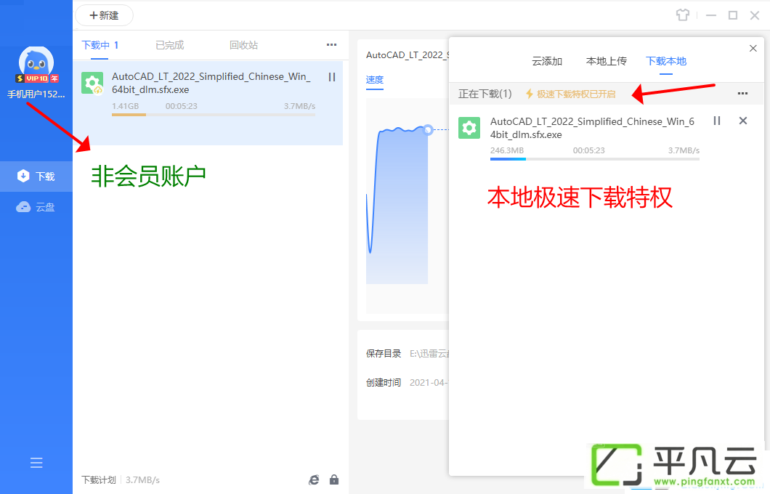The image size is (770, 494).
Task: Switch to the 云添加 tab
Action: (547, 61)
